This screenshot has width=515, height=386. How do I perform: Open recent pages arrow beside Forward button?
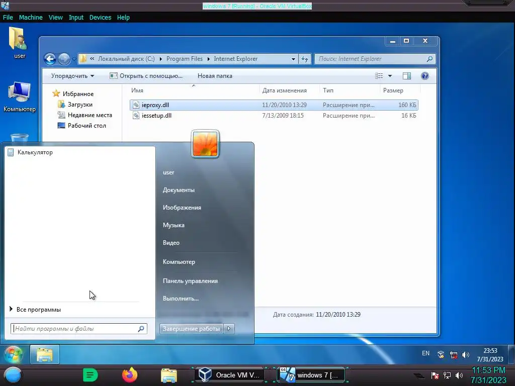coord(74,59)
